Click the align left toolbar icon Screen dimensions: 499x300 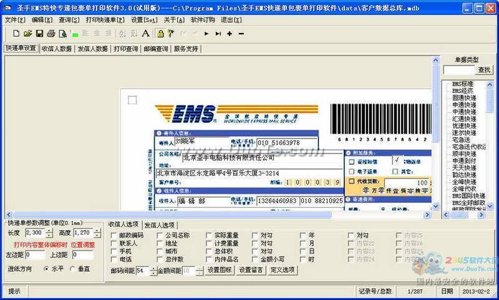coord(85,34)
